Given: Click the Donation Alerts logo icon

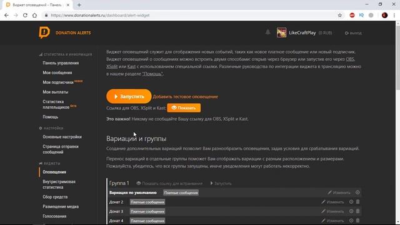Looking at the screenshot, I should pyautogui.click(x=44, y=32).
